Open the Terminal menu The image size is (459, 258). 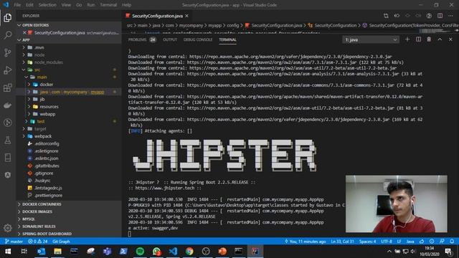tap(108, 5)
